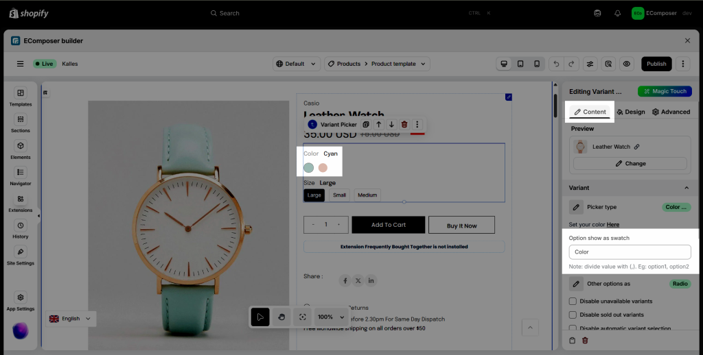This screenshot has width=703, height=355.
Task: Check Disable sold out variants
Action: click(x=573, y=315)
